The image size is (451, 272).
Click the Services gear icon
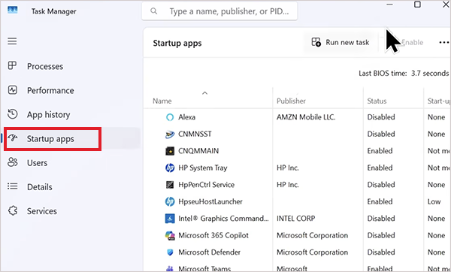[13, 210]
